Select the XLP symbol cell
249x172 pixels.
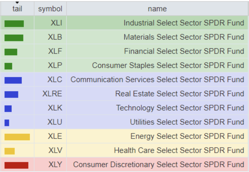tap(55, 65)
